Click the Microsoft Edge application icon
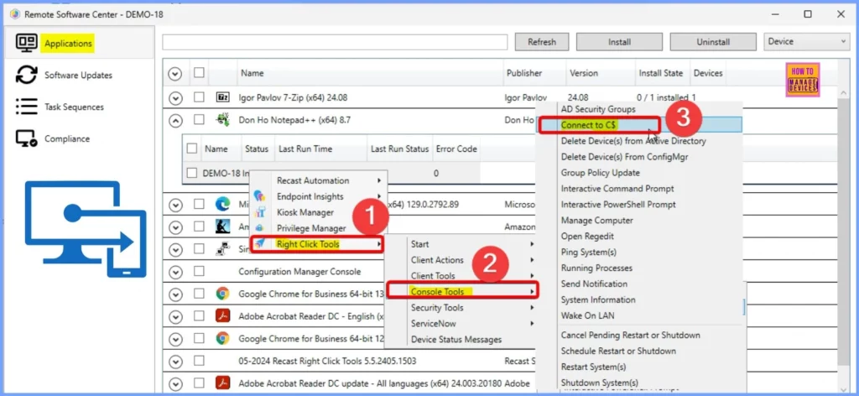Screen dimensions: 859x396 (x=222, y=205)
